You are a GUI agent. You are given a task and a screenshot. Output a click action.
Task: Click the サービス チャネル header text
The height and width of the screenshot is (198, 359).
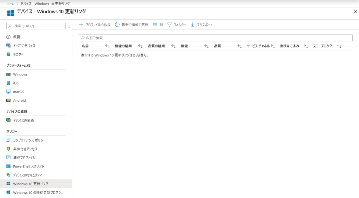coord(258,46)
